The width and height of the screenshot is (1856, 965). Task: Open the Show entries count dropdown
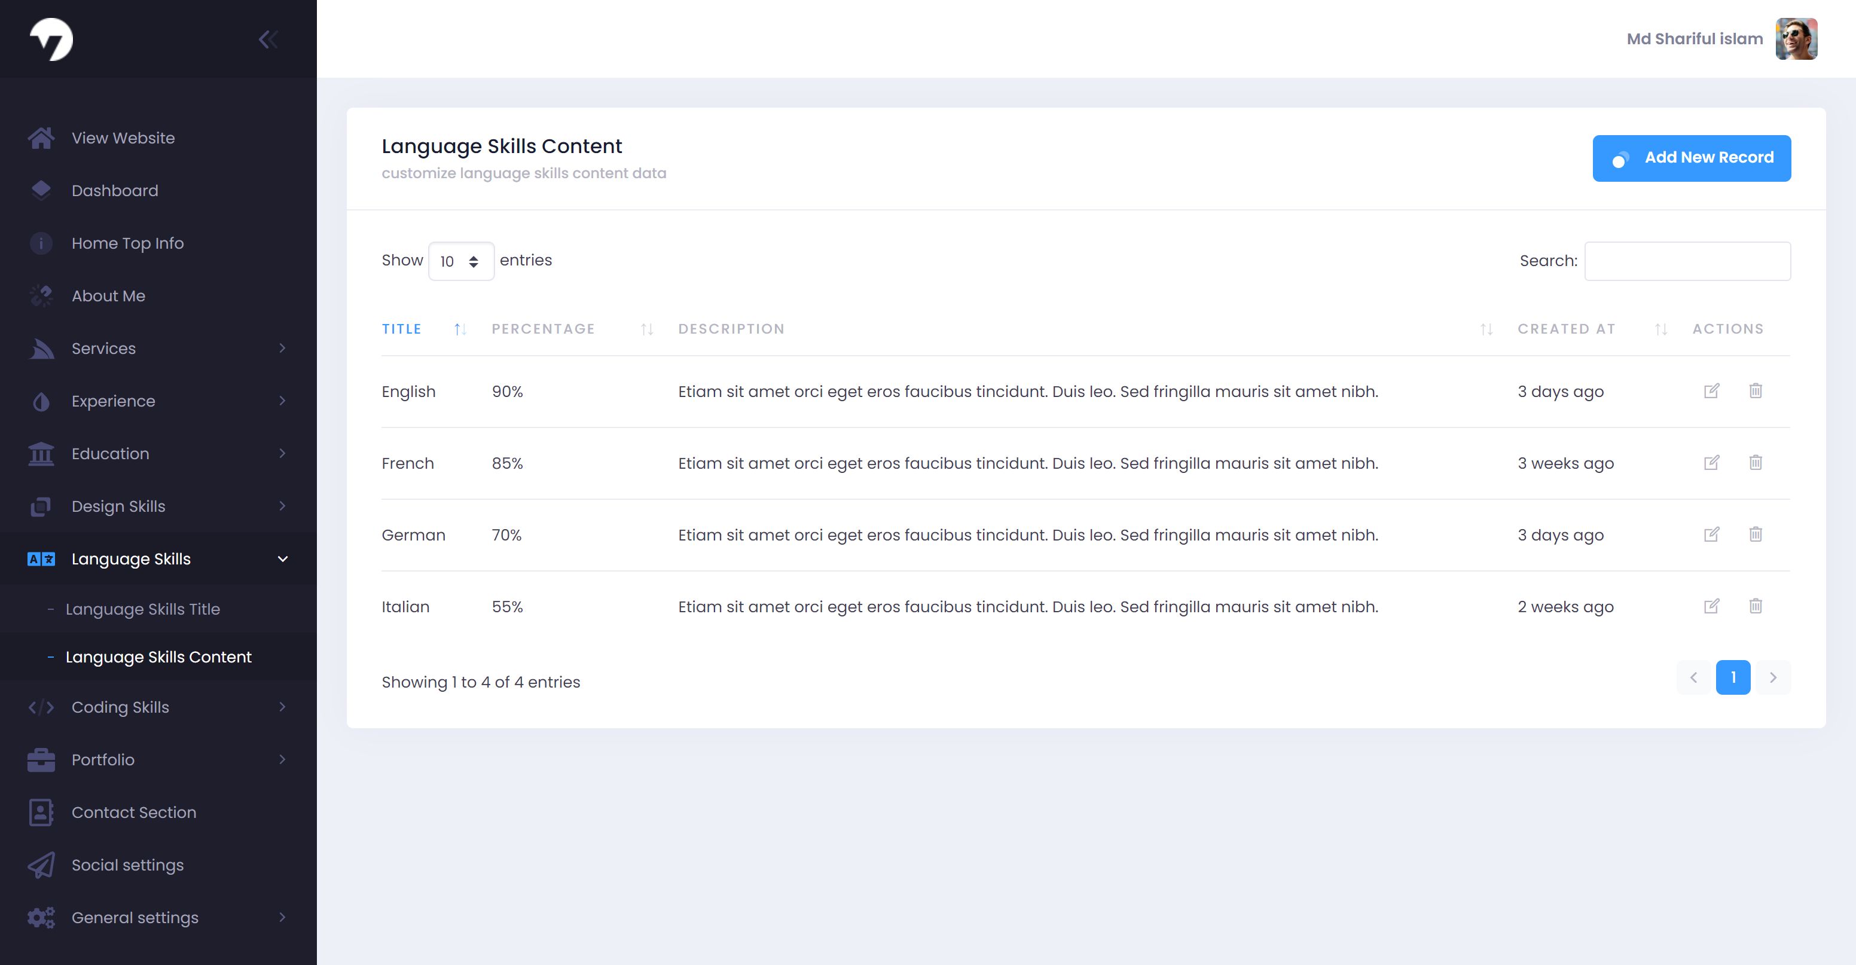(461, 261)
